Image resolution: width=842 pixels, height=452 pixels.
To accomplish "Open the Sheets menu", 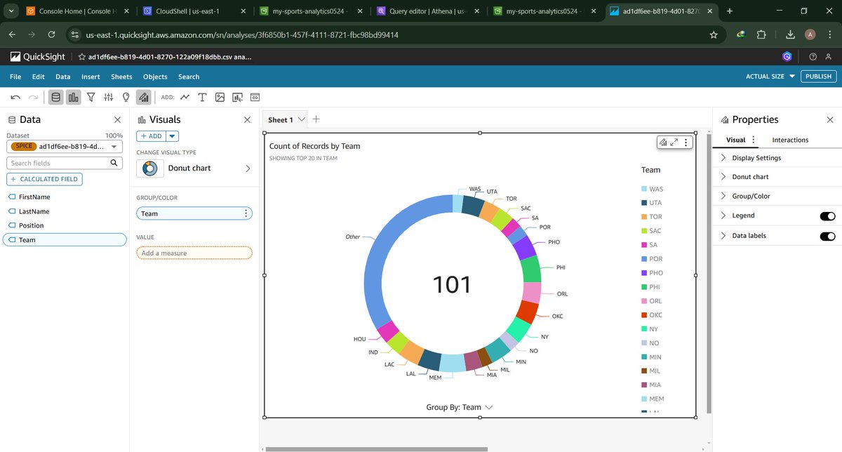I will [121, 77].
